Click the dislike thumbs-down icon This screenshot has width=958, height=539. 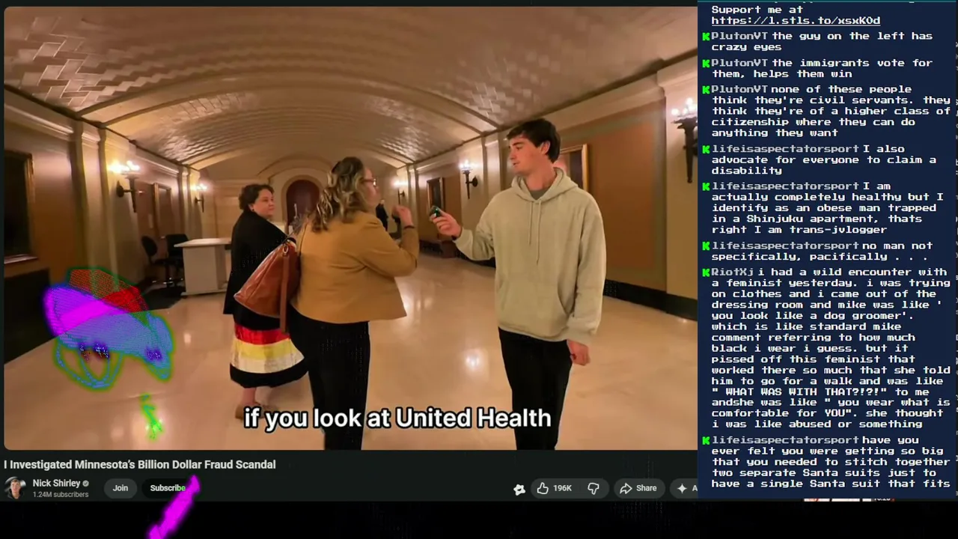point(594,488)
